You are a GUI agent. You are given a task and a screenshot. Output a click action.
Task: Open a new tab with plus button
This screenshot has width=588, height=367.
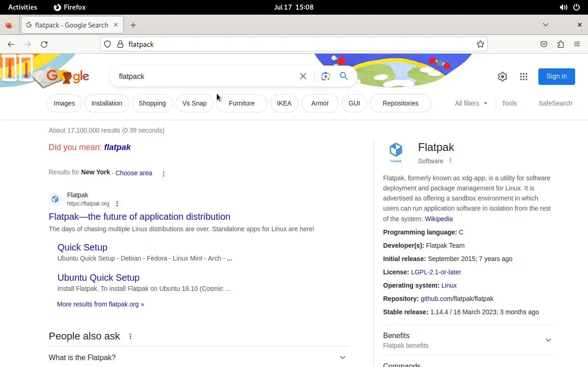tap(133, 25)
